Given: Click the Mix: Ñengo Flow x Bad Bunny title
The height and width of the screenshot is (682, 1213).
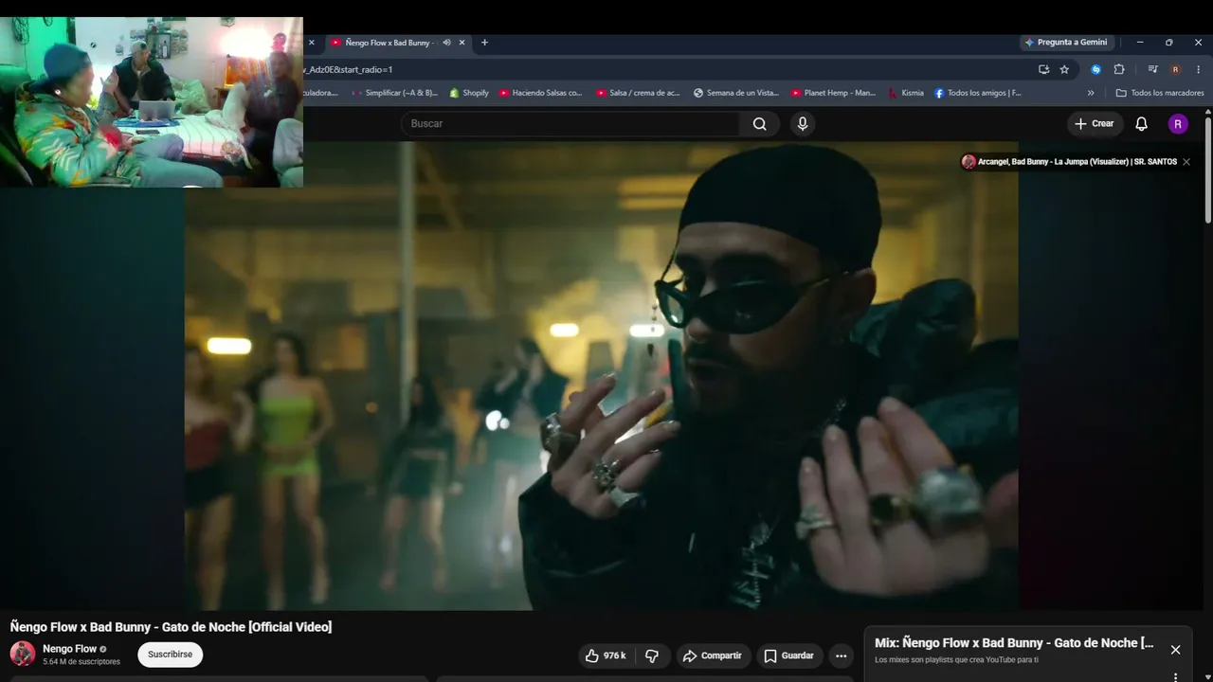Looking at the screenshot, I should coord(1014,643).
